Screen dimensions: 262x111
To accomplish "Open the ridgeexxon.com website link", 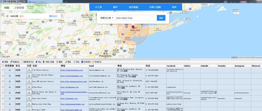I will [x=69, y=87].
